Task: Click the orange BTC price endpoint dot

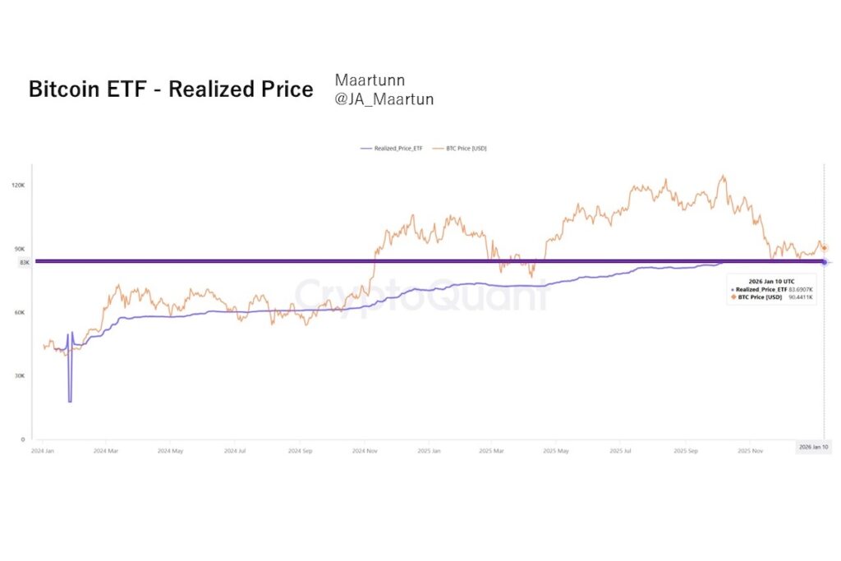Action: (x=824, y=247)
